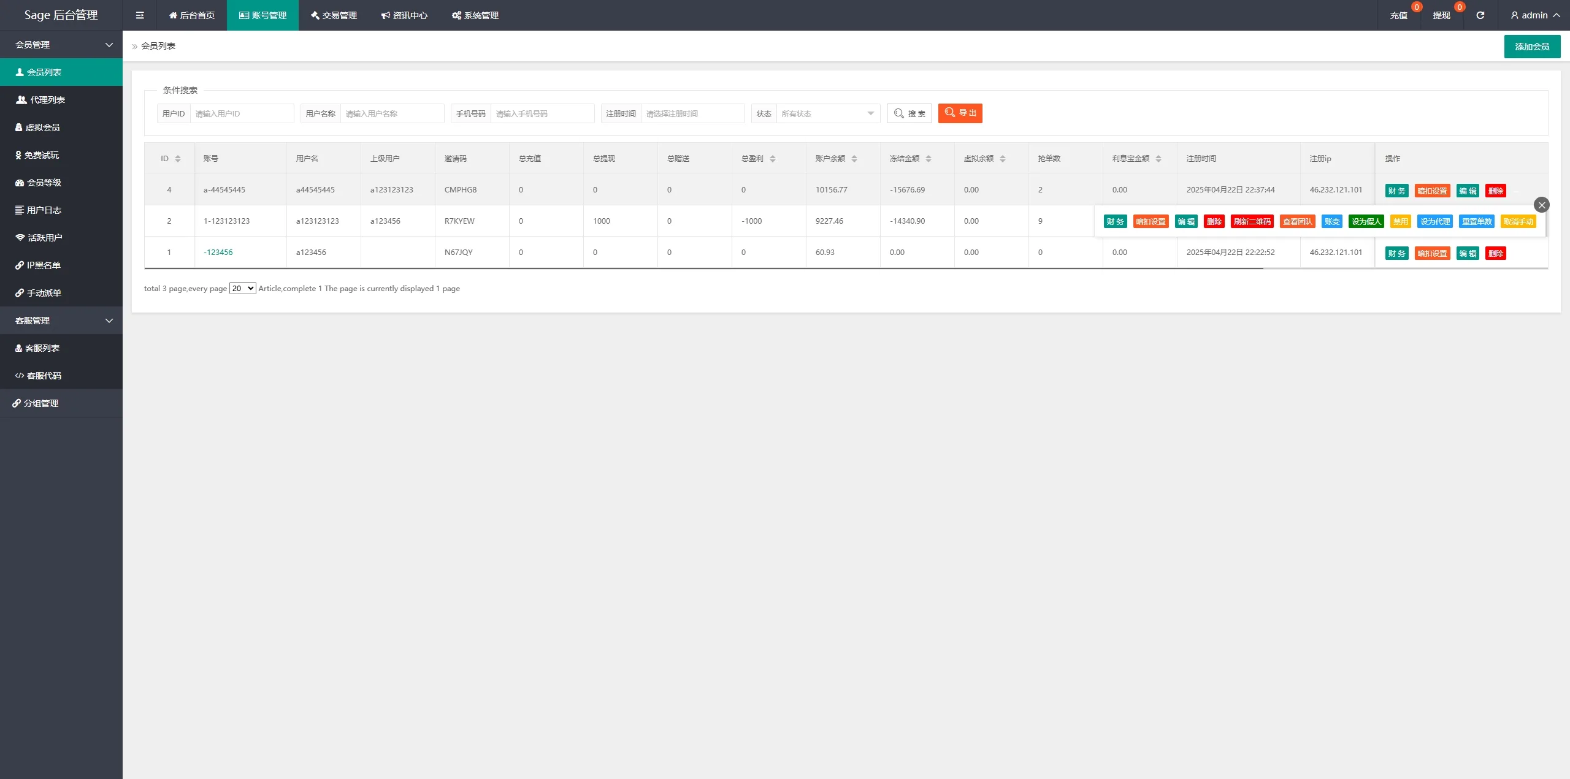
Task: Sort by 总盈利 column arrows
Action: click(x=773, y=159)
